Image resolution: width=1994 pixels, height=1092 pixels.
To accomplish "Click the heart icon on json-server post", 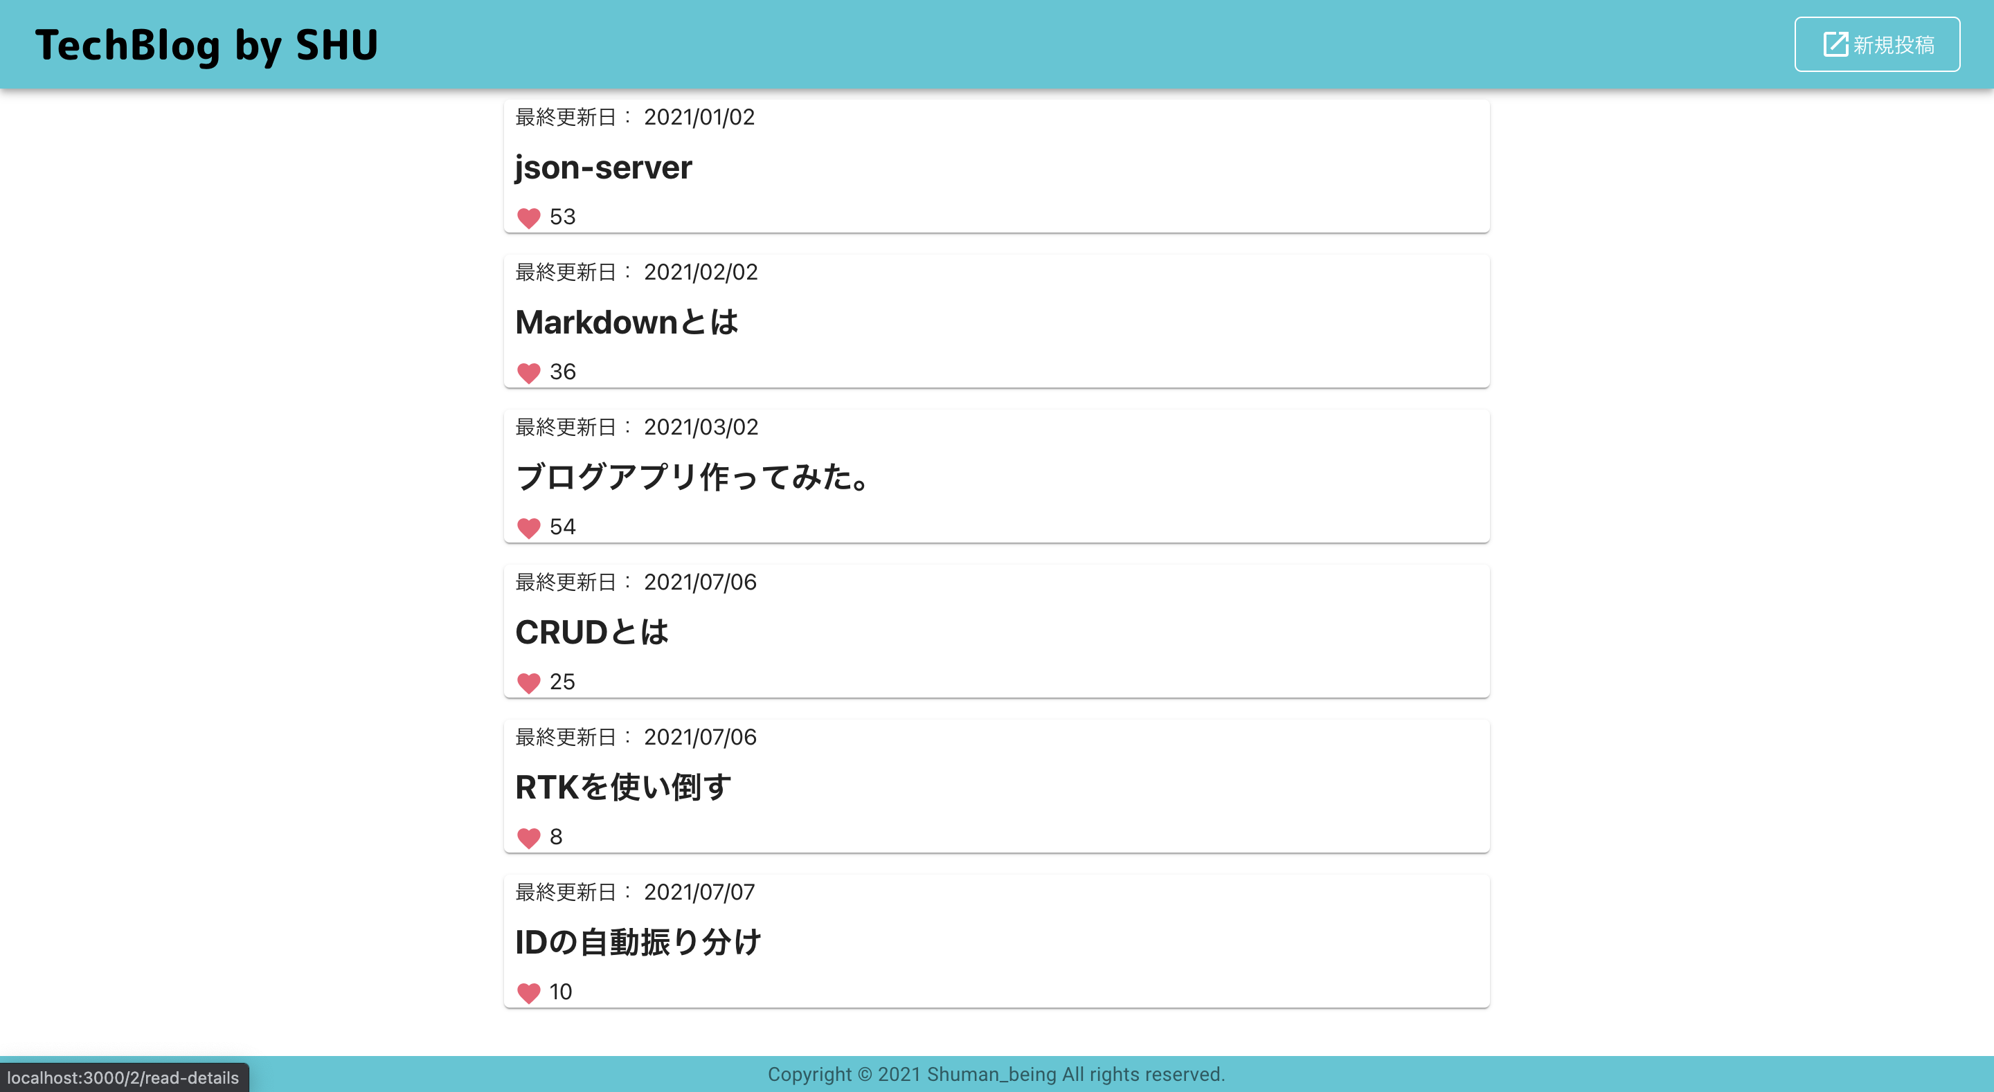I will point(529,218).
